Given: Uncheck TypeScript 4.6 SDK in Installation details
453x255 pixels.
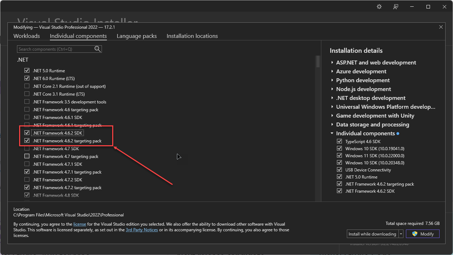Looking at the screenshot, I should pyautogui.click(x=339, y=141).
